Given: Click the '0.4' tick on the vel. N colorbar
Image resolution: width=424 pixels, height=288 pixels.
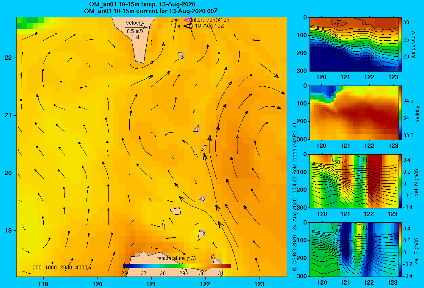Looking at the screenshot, I should click(x=407, y=160).
